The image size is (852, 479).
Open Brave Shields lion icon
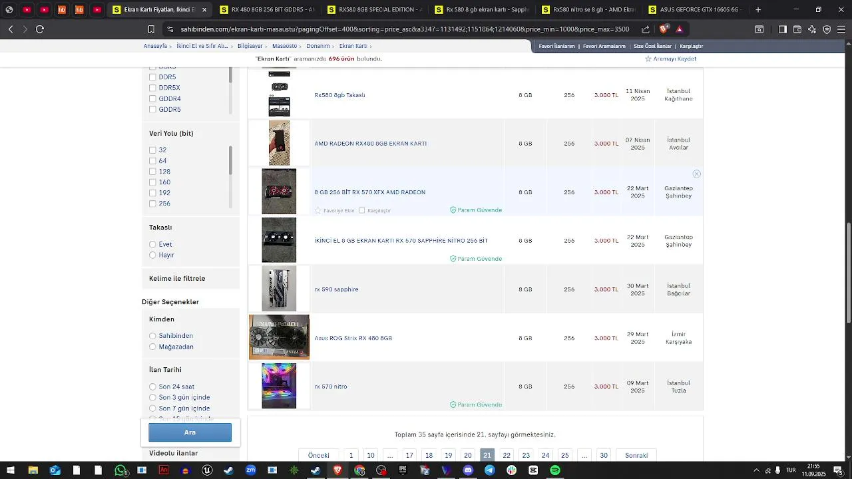click(664, 29)
